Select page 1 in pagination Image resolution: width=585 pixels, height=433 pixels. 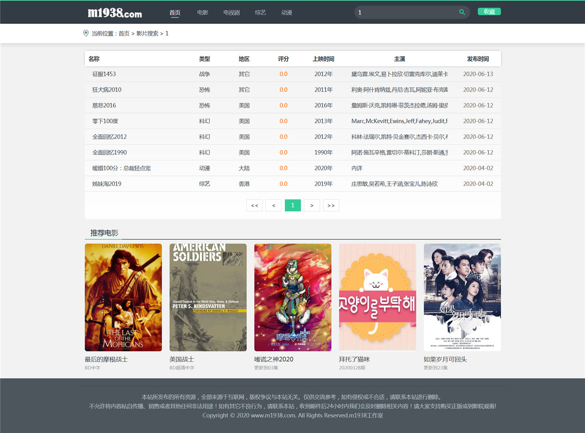click(x=293, y=205)
